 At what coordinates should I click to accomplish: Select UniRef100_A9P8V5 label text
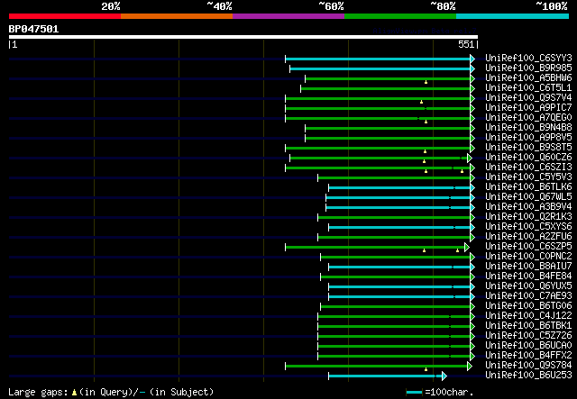528,138
